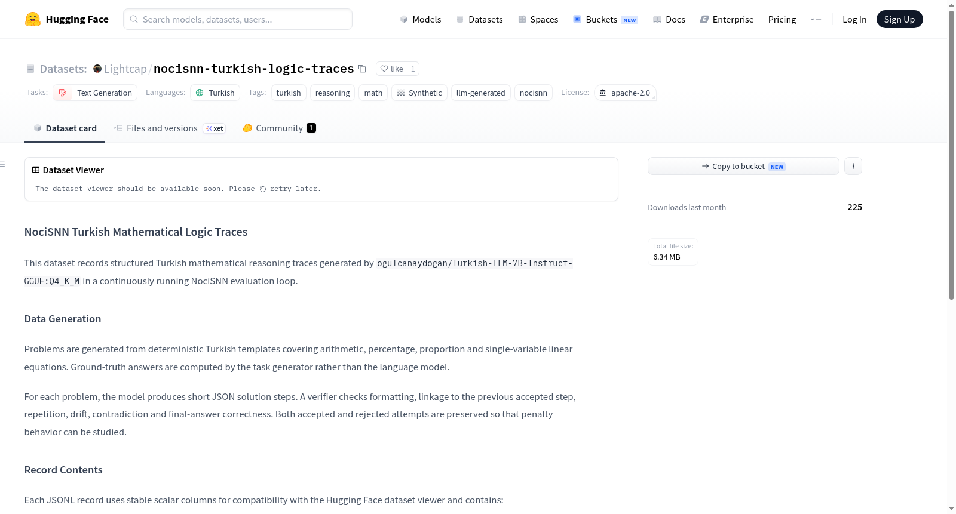Click the Datasets breadcrumb icon

30,69
